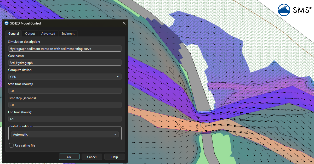Open the Sediment tab
This screenshot has width=314, height=164.
pos(68,34)
